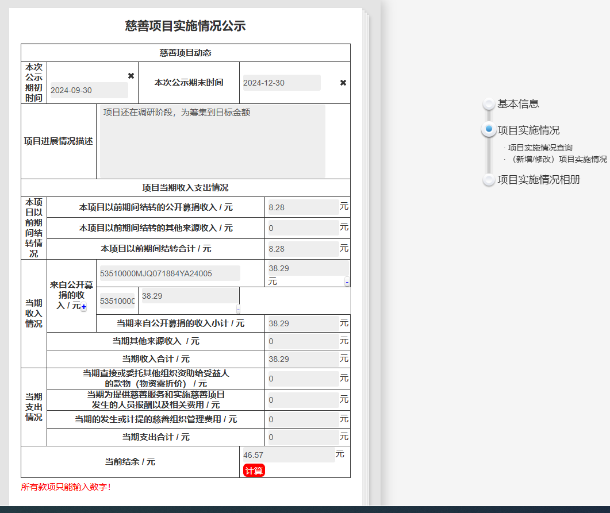Open the start date field showing 2024-09-30

point(89,90)
